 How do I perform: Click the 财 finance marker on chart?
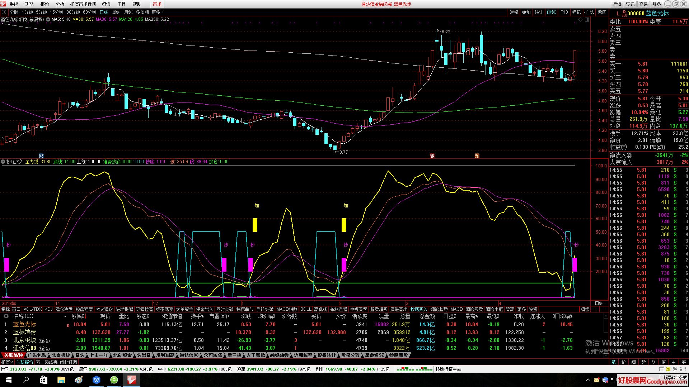point(41,156)
